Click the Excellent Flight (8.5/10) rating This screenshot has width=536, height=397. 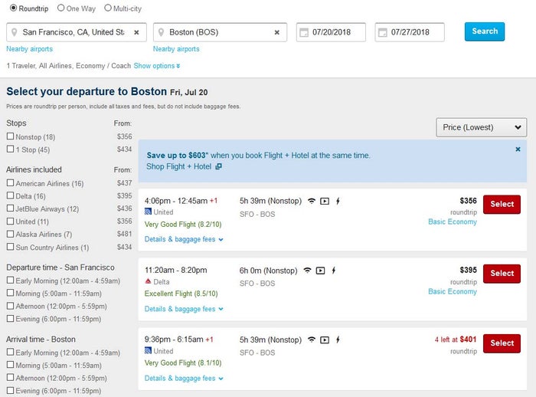181,294
